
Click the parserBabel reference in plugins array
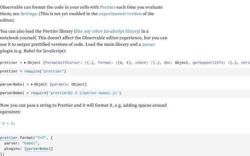pos(38,149)
